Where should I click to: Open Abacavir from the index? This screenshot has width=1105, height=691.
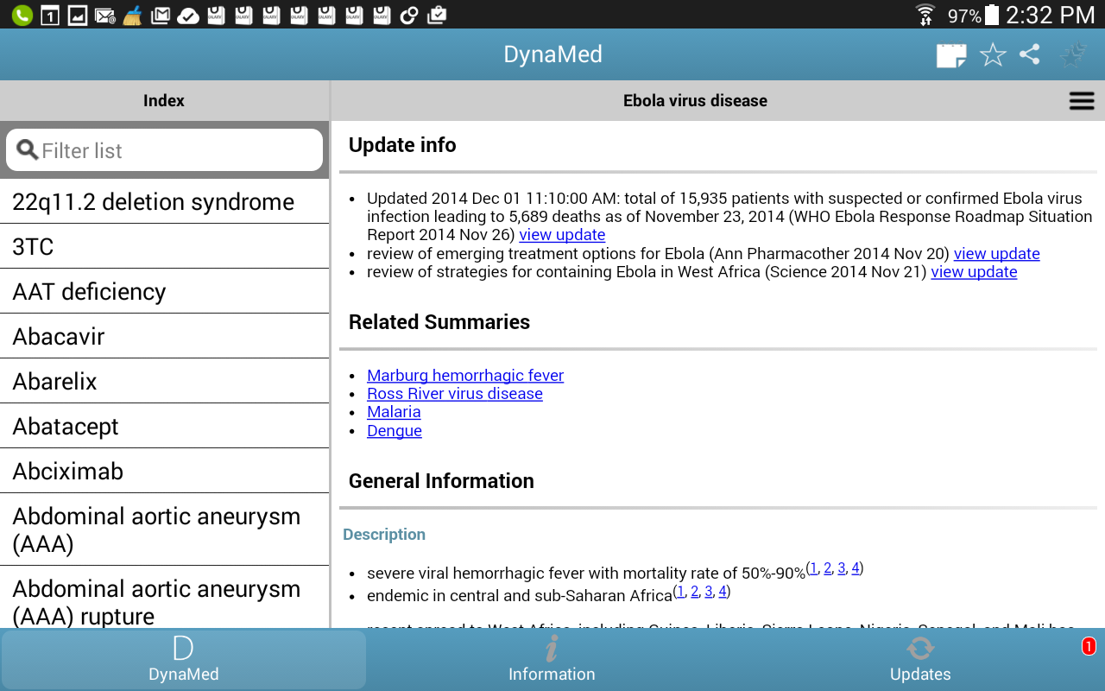click(x=164, y=336)
